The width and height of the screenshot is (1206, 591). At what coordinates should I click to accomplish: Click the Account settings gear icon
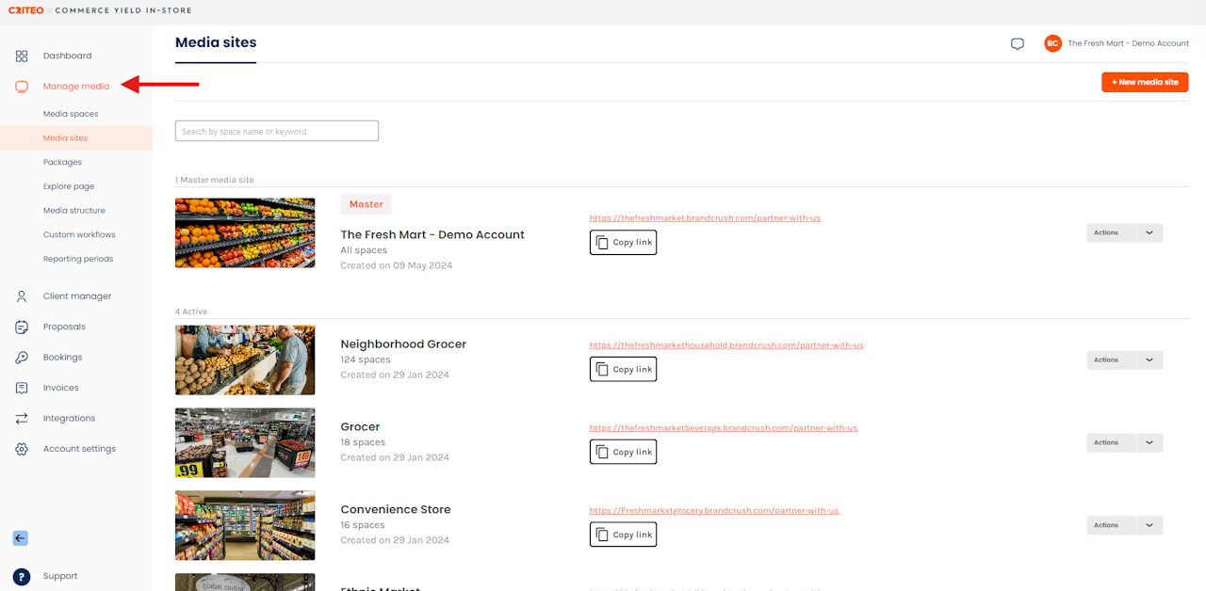click(x=22, y=449)
